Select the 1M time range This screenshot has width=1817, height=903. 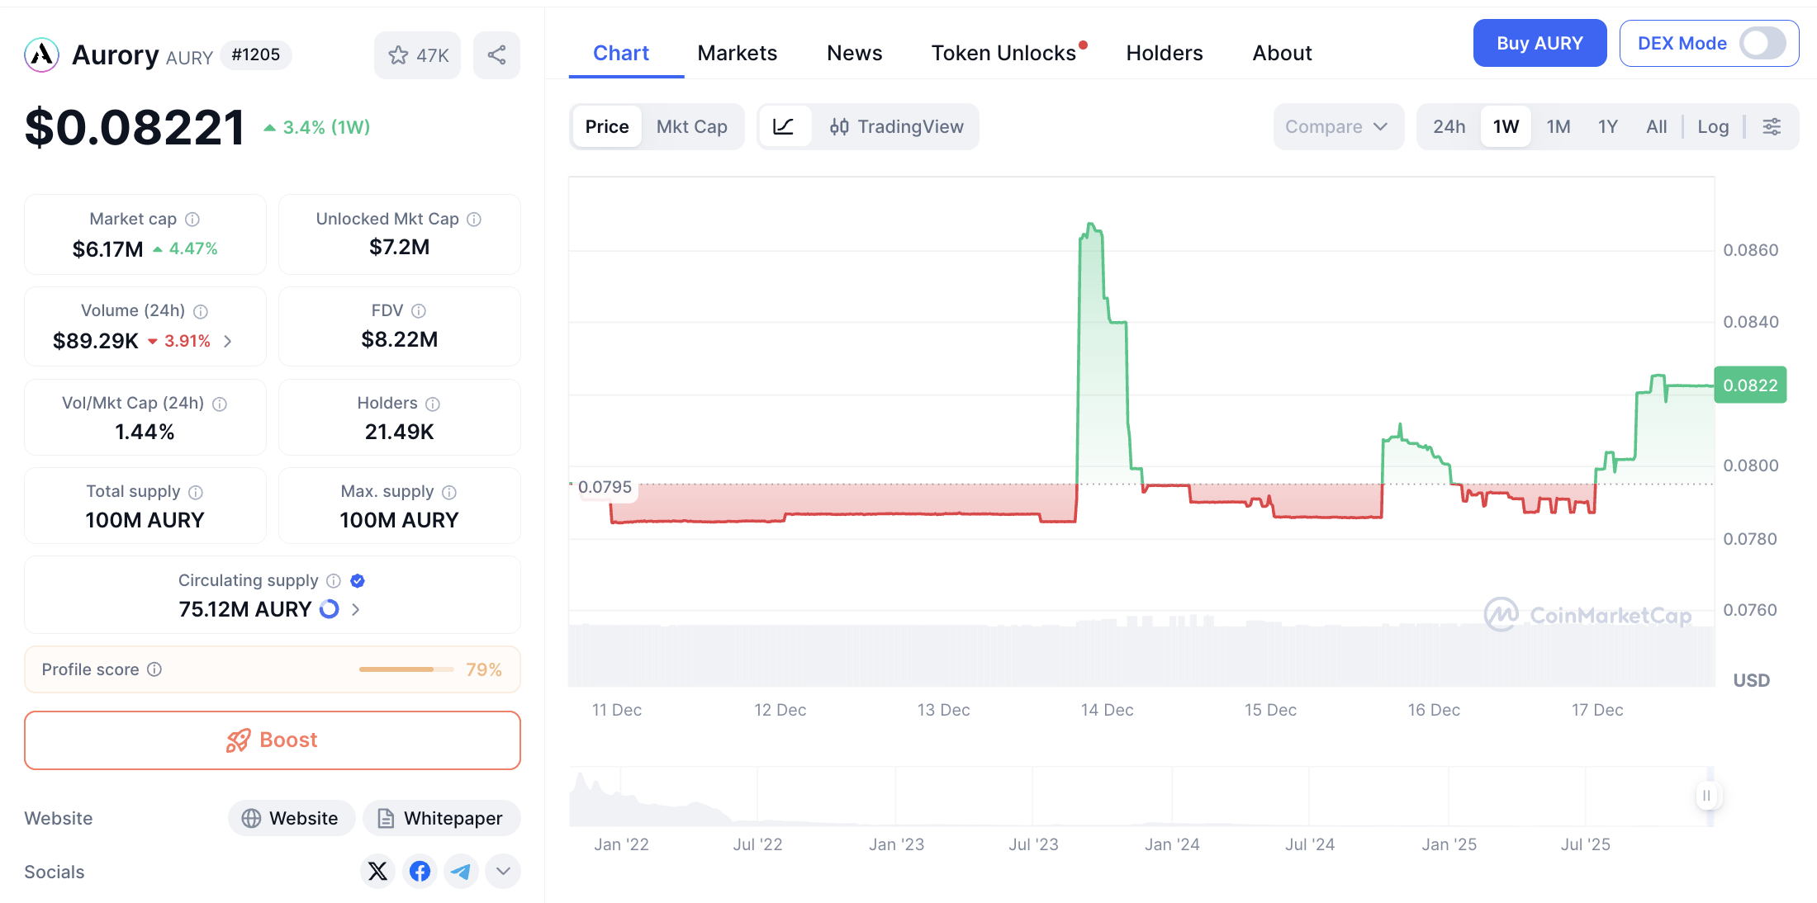pyautogui.click(x=1558, y=126)
